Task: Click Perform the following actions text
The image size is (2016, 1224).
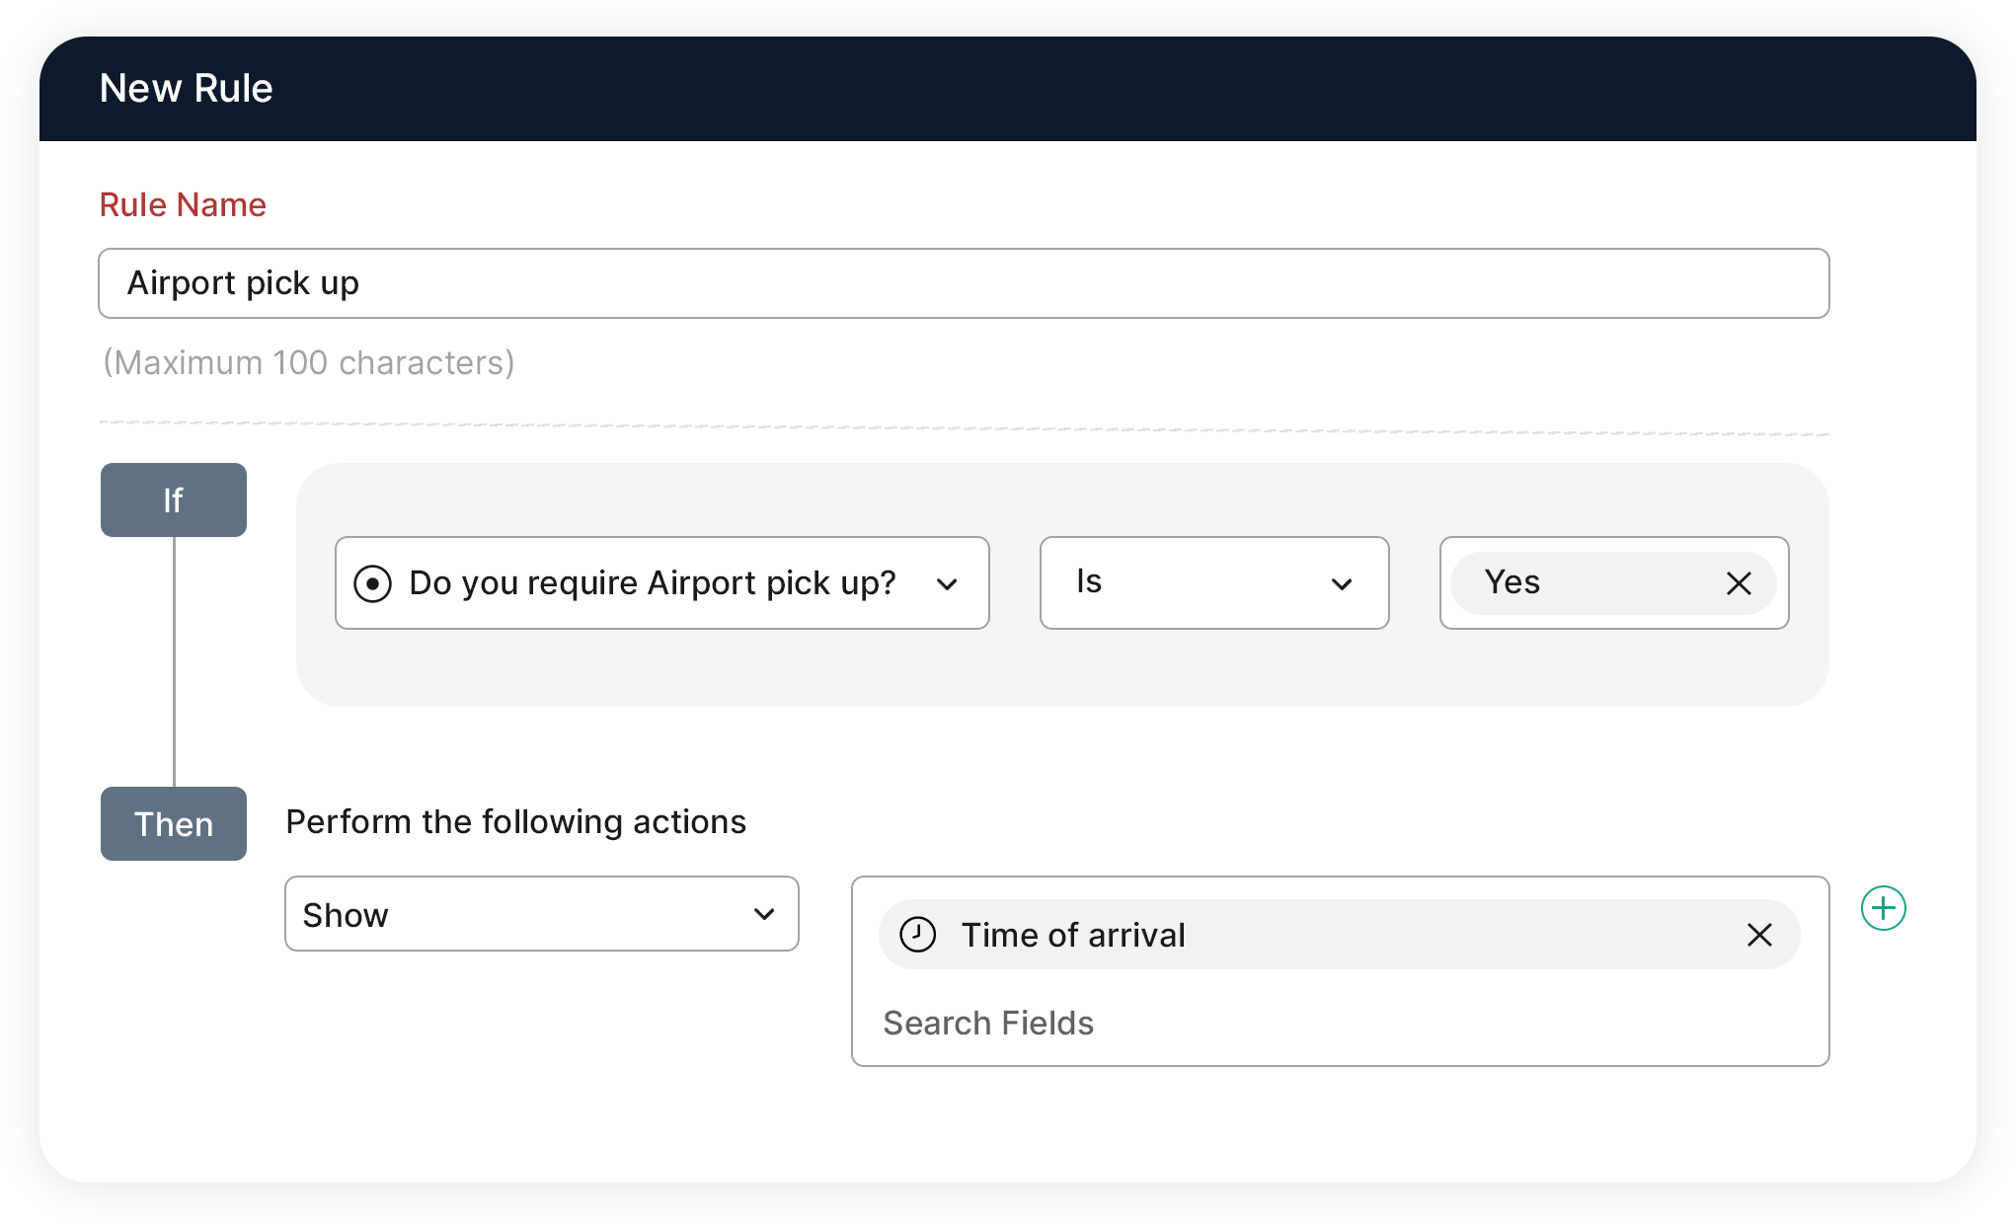Action: [515, 822]
